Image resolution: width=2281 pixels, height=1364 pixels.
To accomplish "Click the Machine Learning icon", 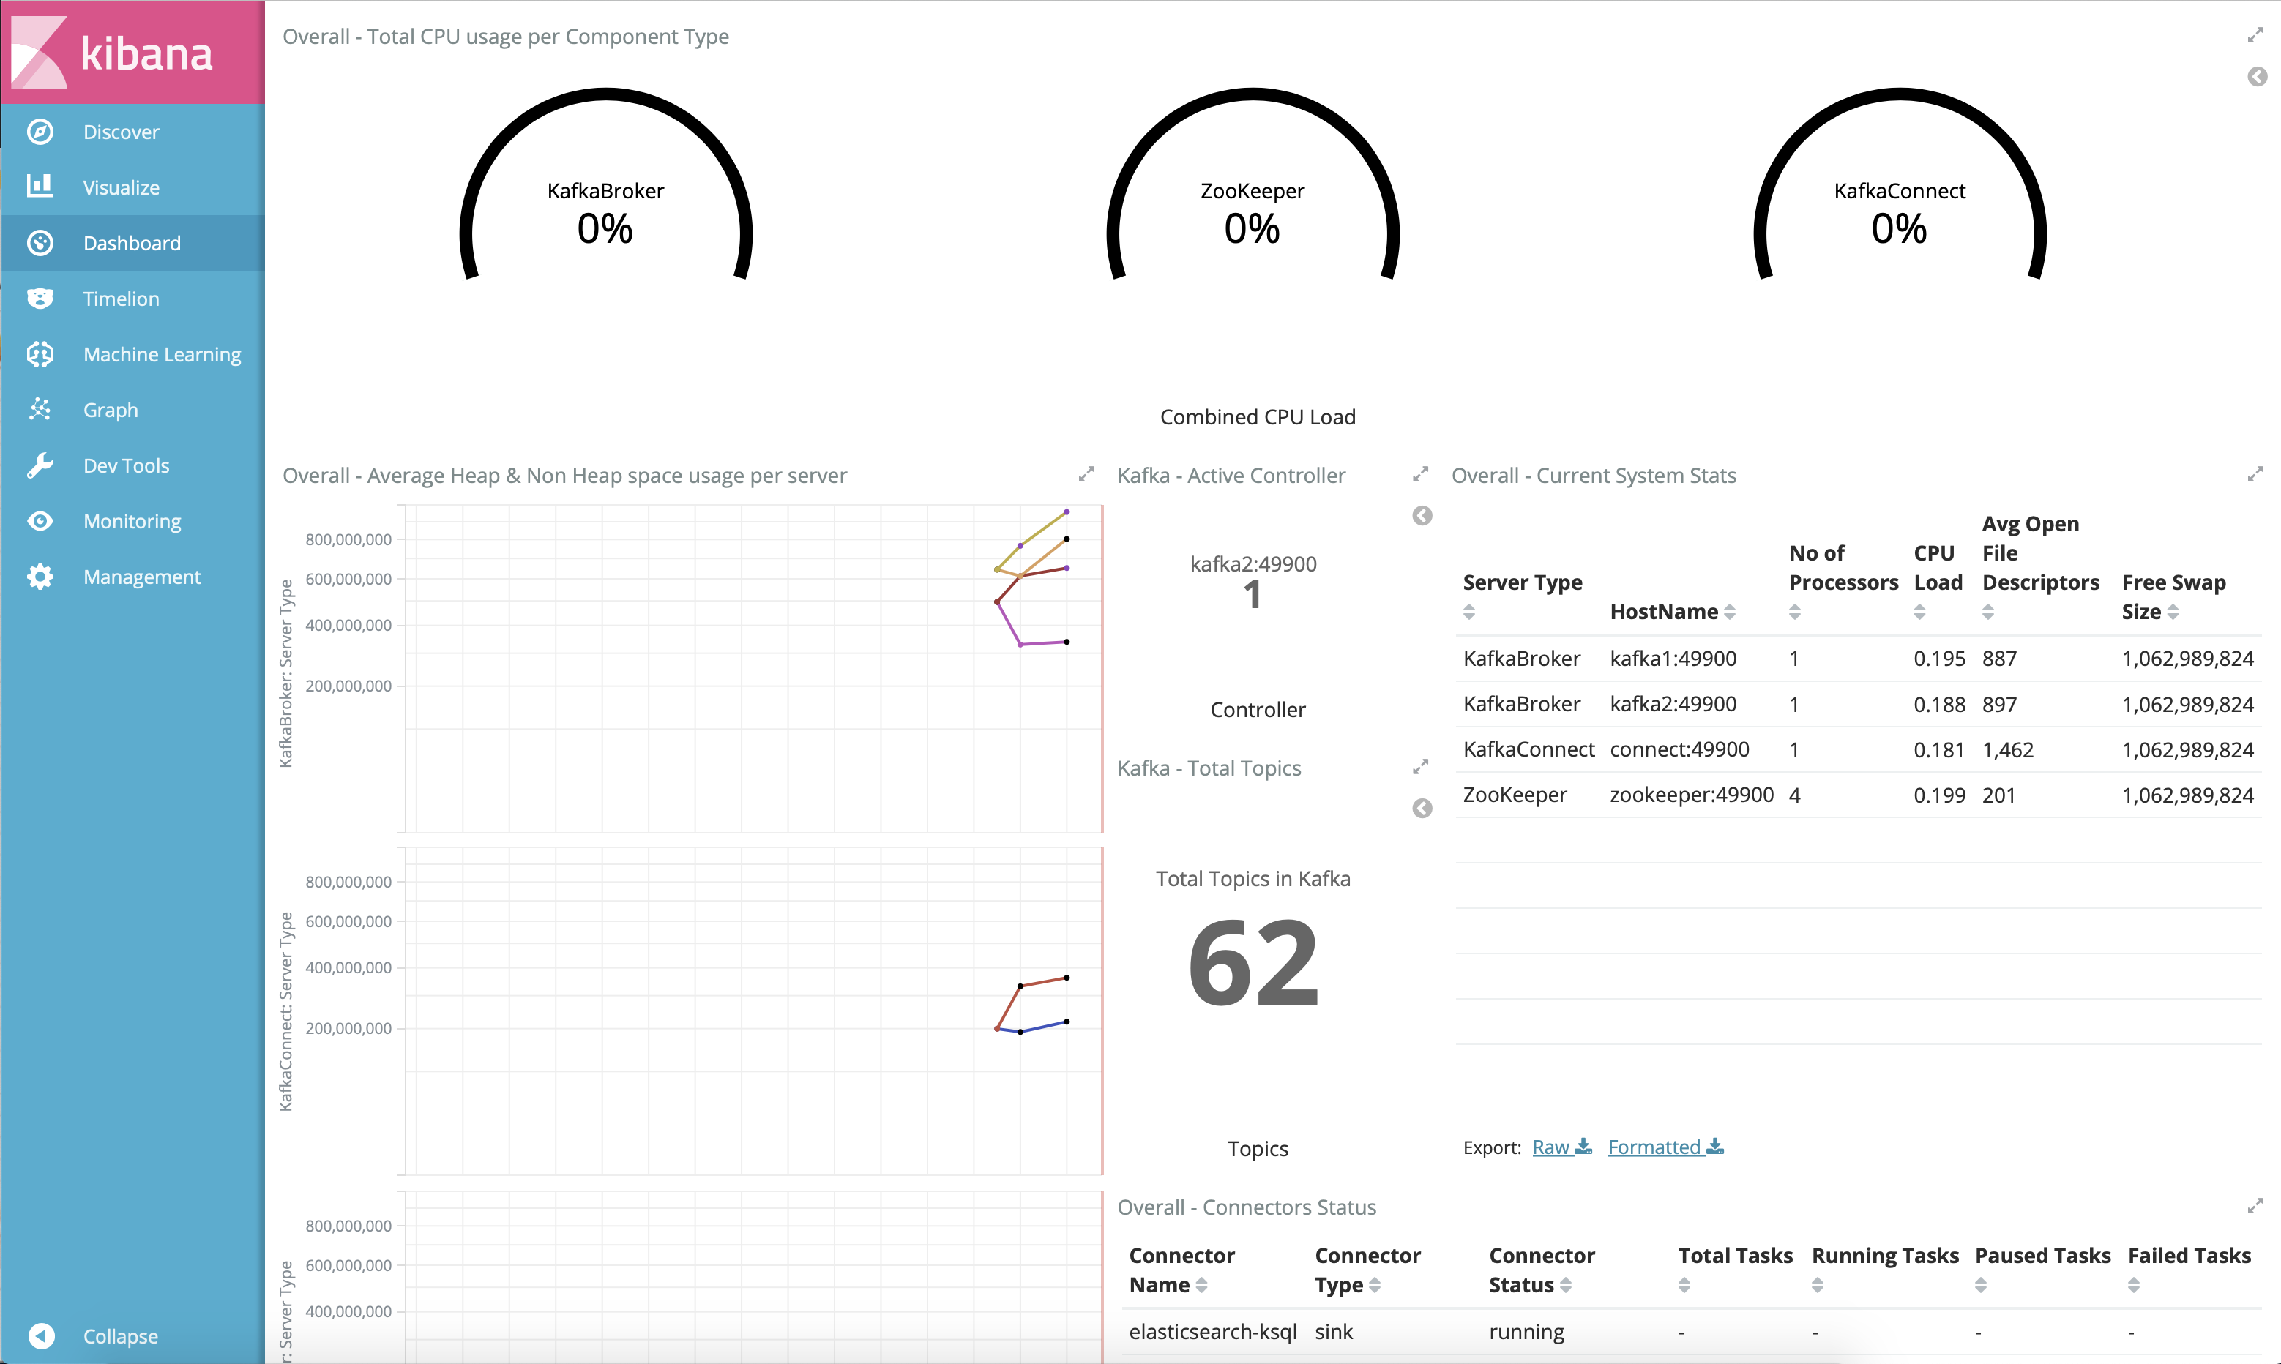I will coord(40,354).
